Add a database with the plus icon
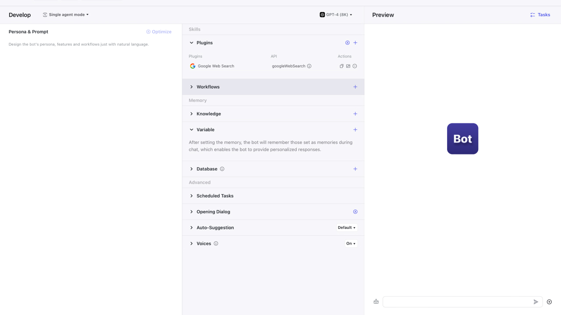 click(x=355, y=169)
